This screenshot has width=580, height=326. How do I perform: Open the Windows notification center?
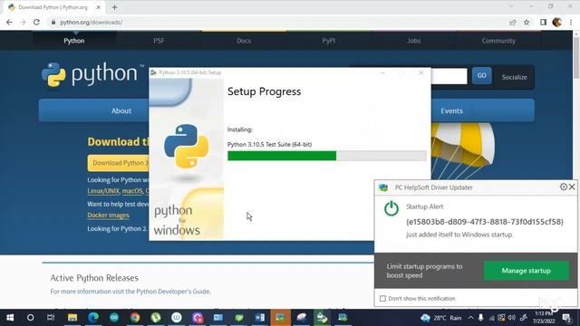(566, 318)
